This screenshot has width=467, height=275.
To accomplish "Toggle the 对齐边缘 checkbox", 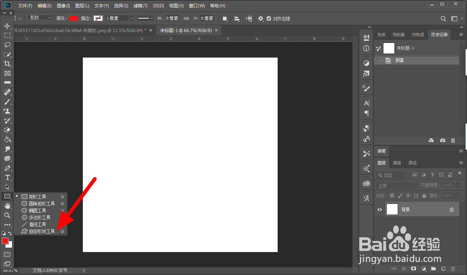I will coord(269,19).
